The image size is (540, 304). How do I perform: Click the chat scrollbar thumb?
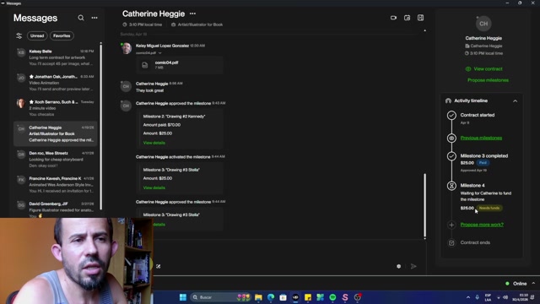coord(424,205)
